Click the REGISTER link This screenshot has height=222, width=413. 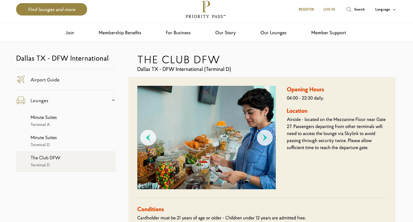306,9
